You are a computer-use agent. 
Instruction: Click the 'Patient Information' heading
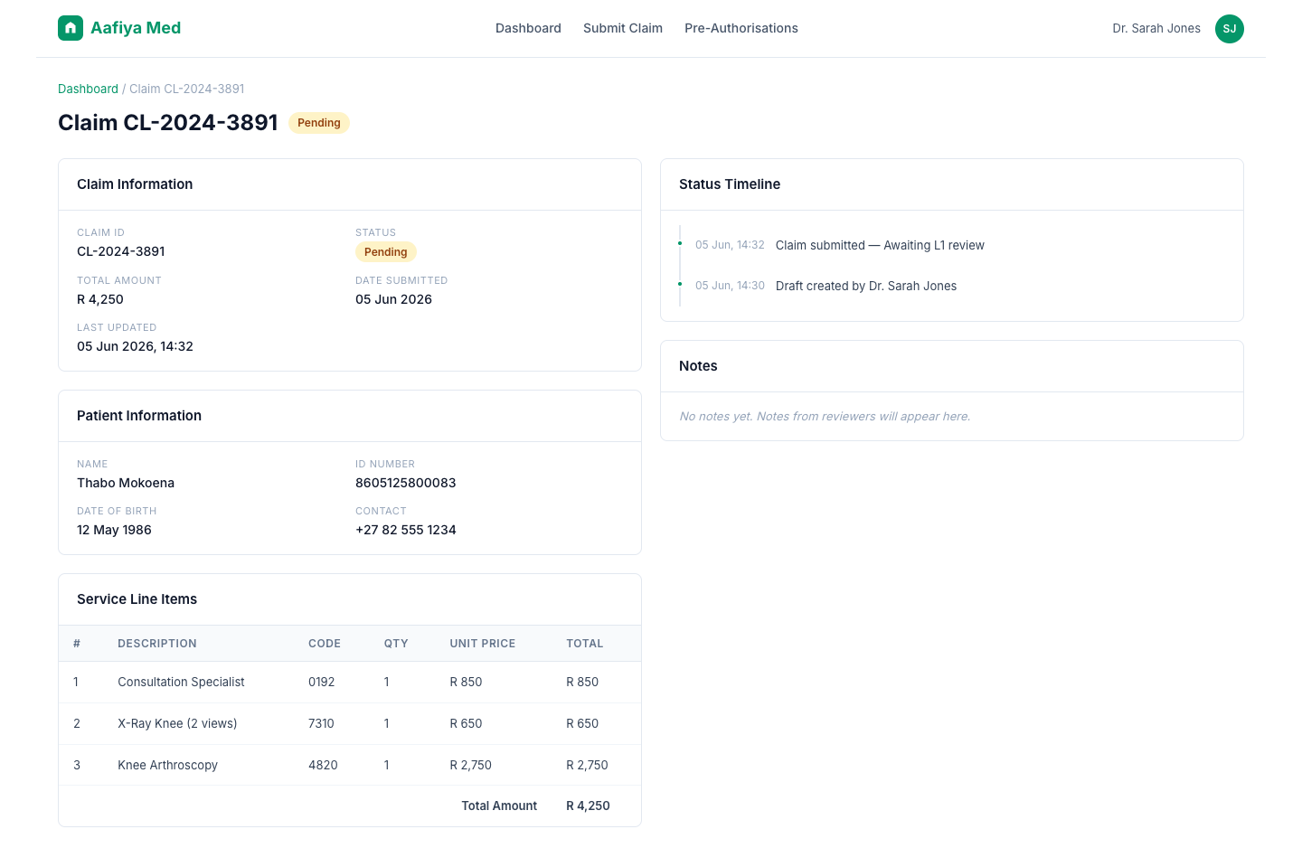click(139, 416)
